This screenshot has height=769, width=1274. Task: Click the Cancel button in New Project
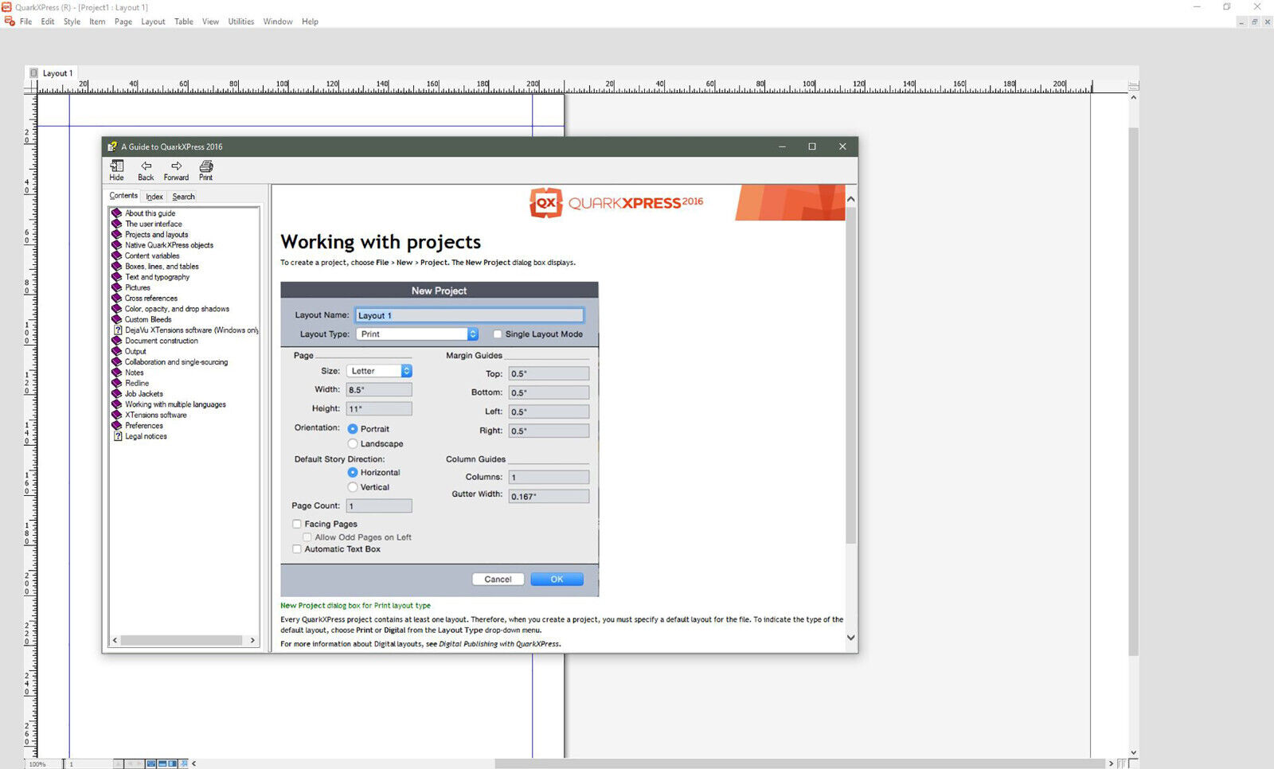[498, 580]
